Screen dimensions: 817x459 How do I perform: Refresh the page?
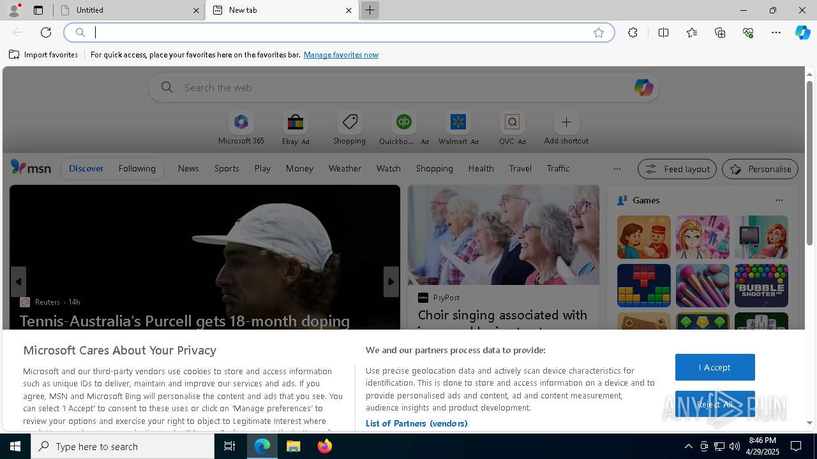coord(46,33)
